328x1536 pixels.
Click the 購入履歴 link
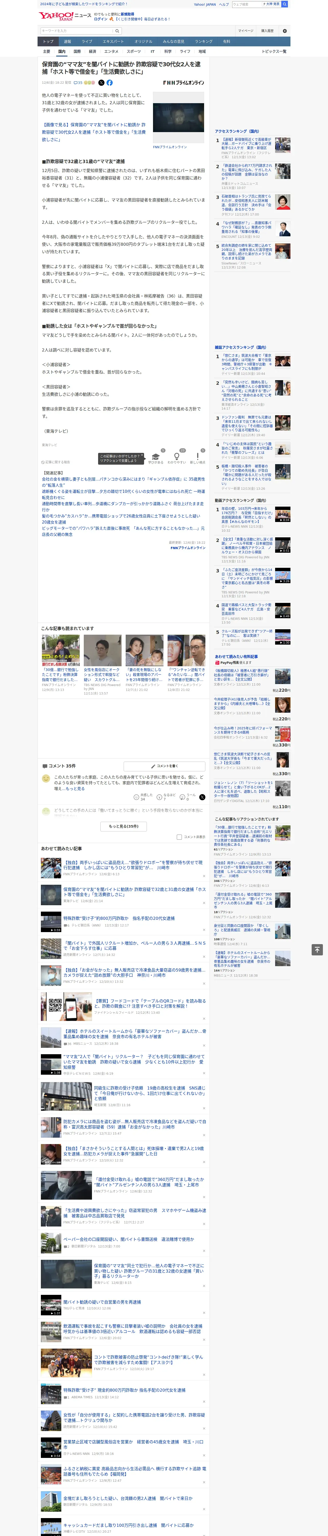point(267,31)
